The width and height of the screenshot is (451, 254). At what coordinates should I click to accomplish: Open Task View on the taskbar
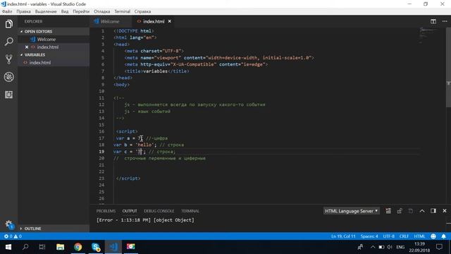click(42, 247)
